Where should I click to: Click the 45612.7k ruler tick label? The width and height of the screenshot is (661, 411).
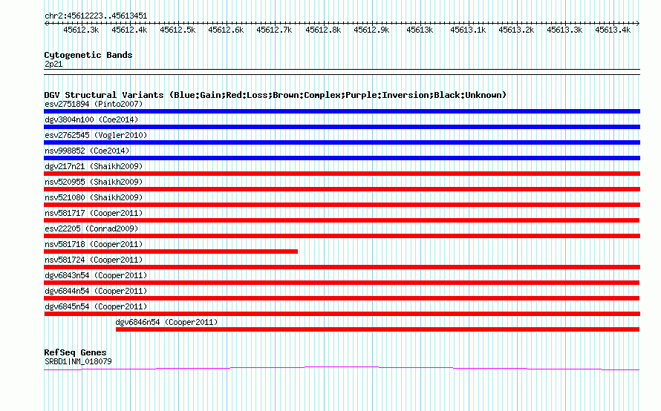[275, 30]
